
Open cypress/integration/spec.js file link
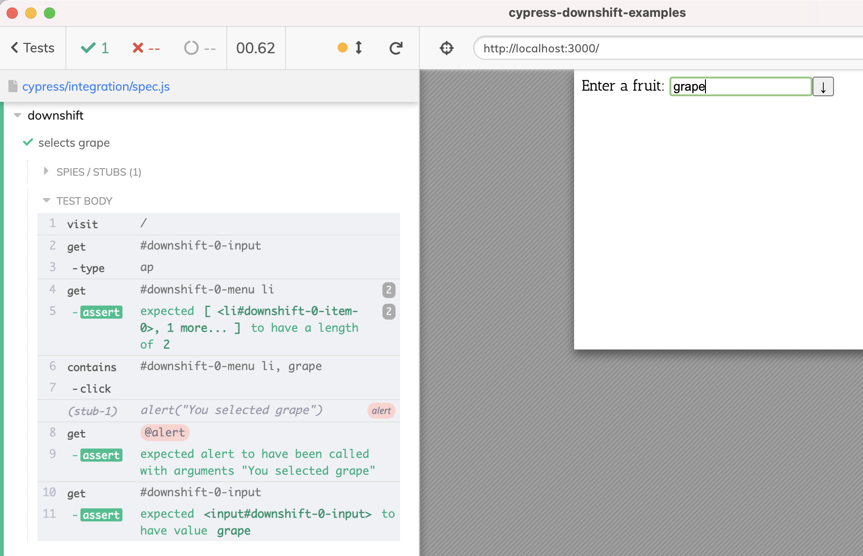pos(96,86)
